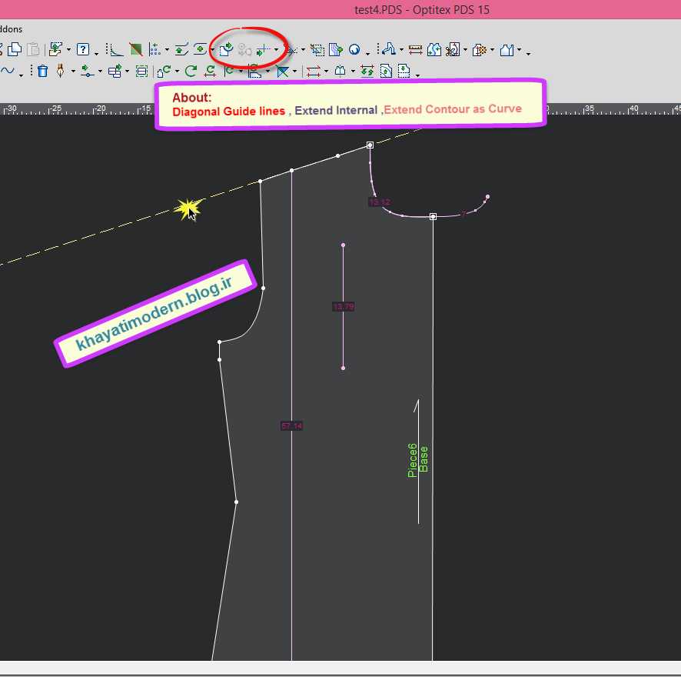Click the blue circle tool icon
The image size is (681, 677).
click(x=354, y=50)
